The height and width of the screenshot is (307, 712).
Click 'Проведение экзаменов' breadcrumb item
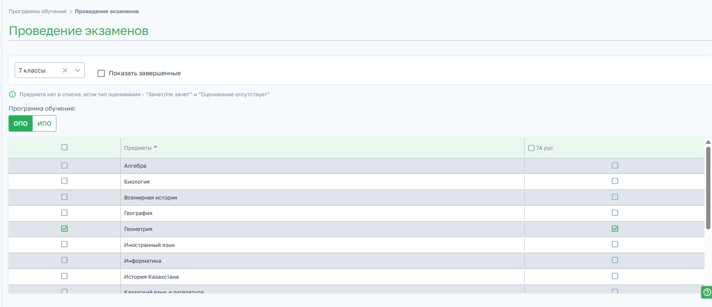[x=107, y=11]
